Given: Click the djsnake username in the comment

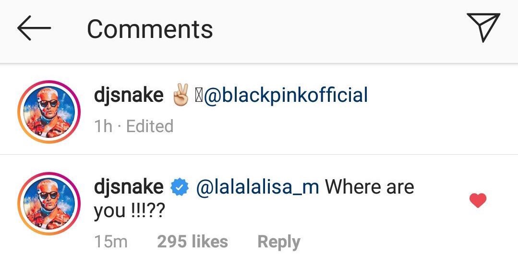Looking at the screenshot, I should (129, 187).
